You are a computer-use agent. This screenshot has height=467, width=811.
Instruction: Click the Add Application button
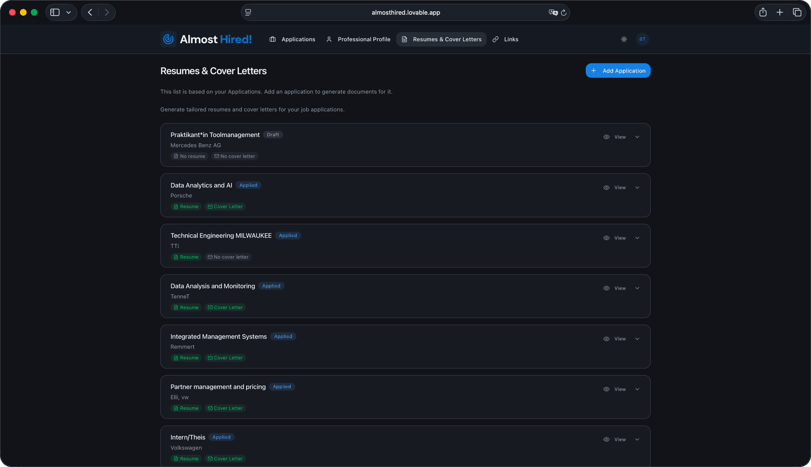(x=618, y=71)
